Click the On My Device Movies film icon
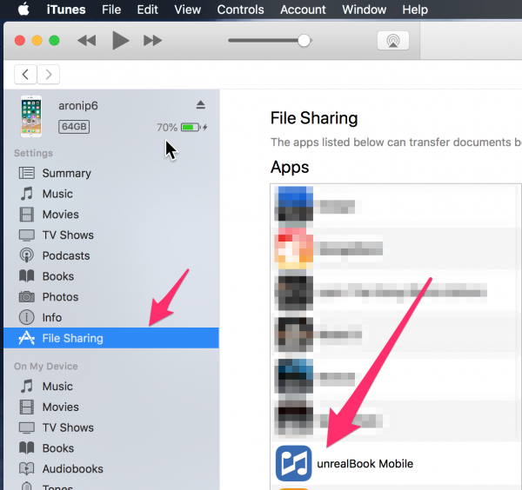 point(27,407)
